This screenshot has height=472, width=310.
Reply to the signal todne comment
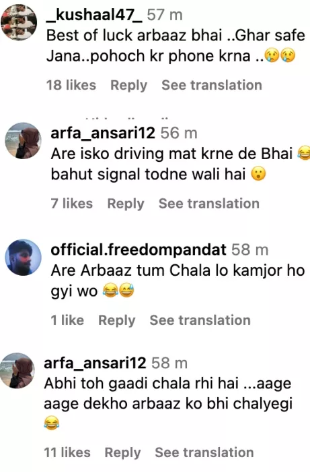126,204
